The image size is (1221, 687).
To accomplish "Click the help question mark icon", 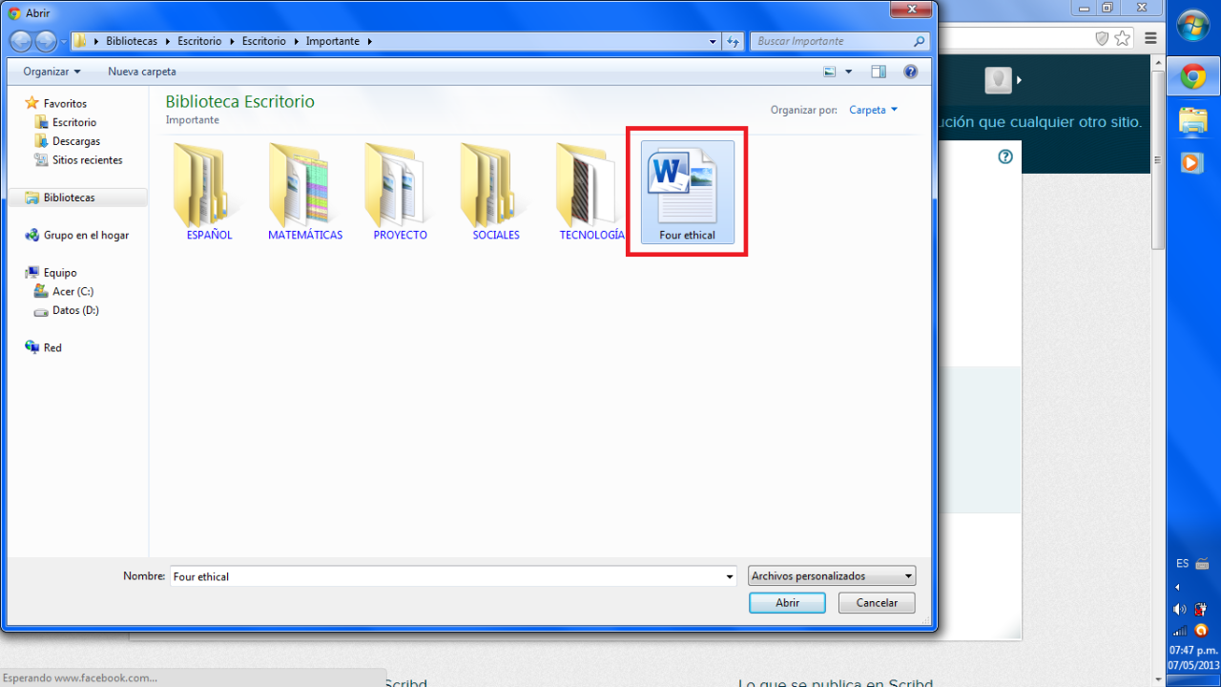I will (910, 72).
